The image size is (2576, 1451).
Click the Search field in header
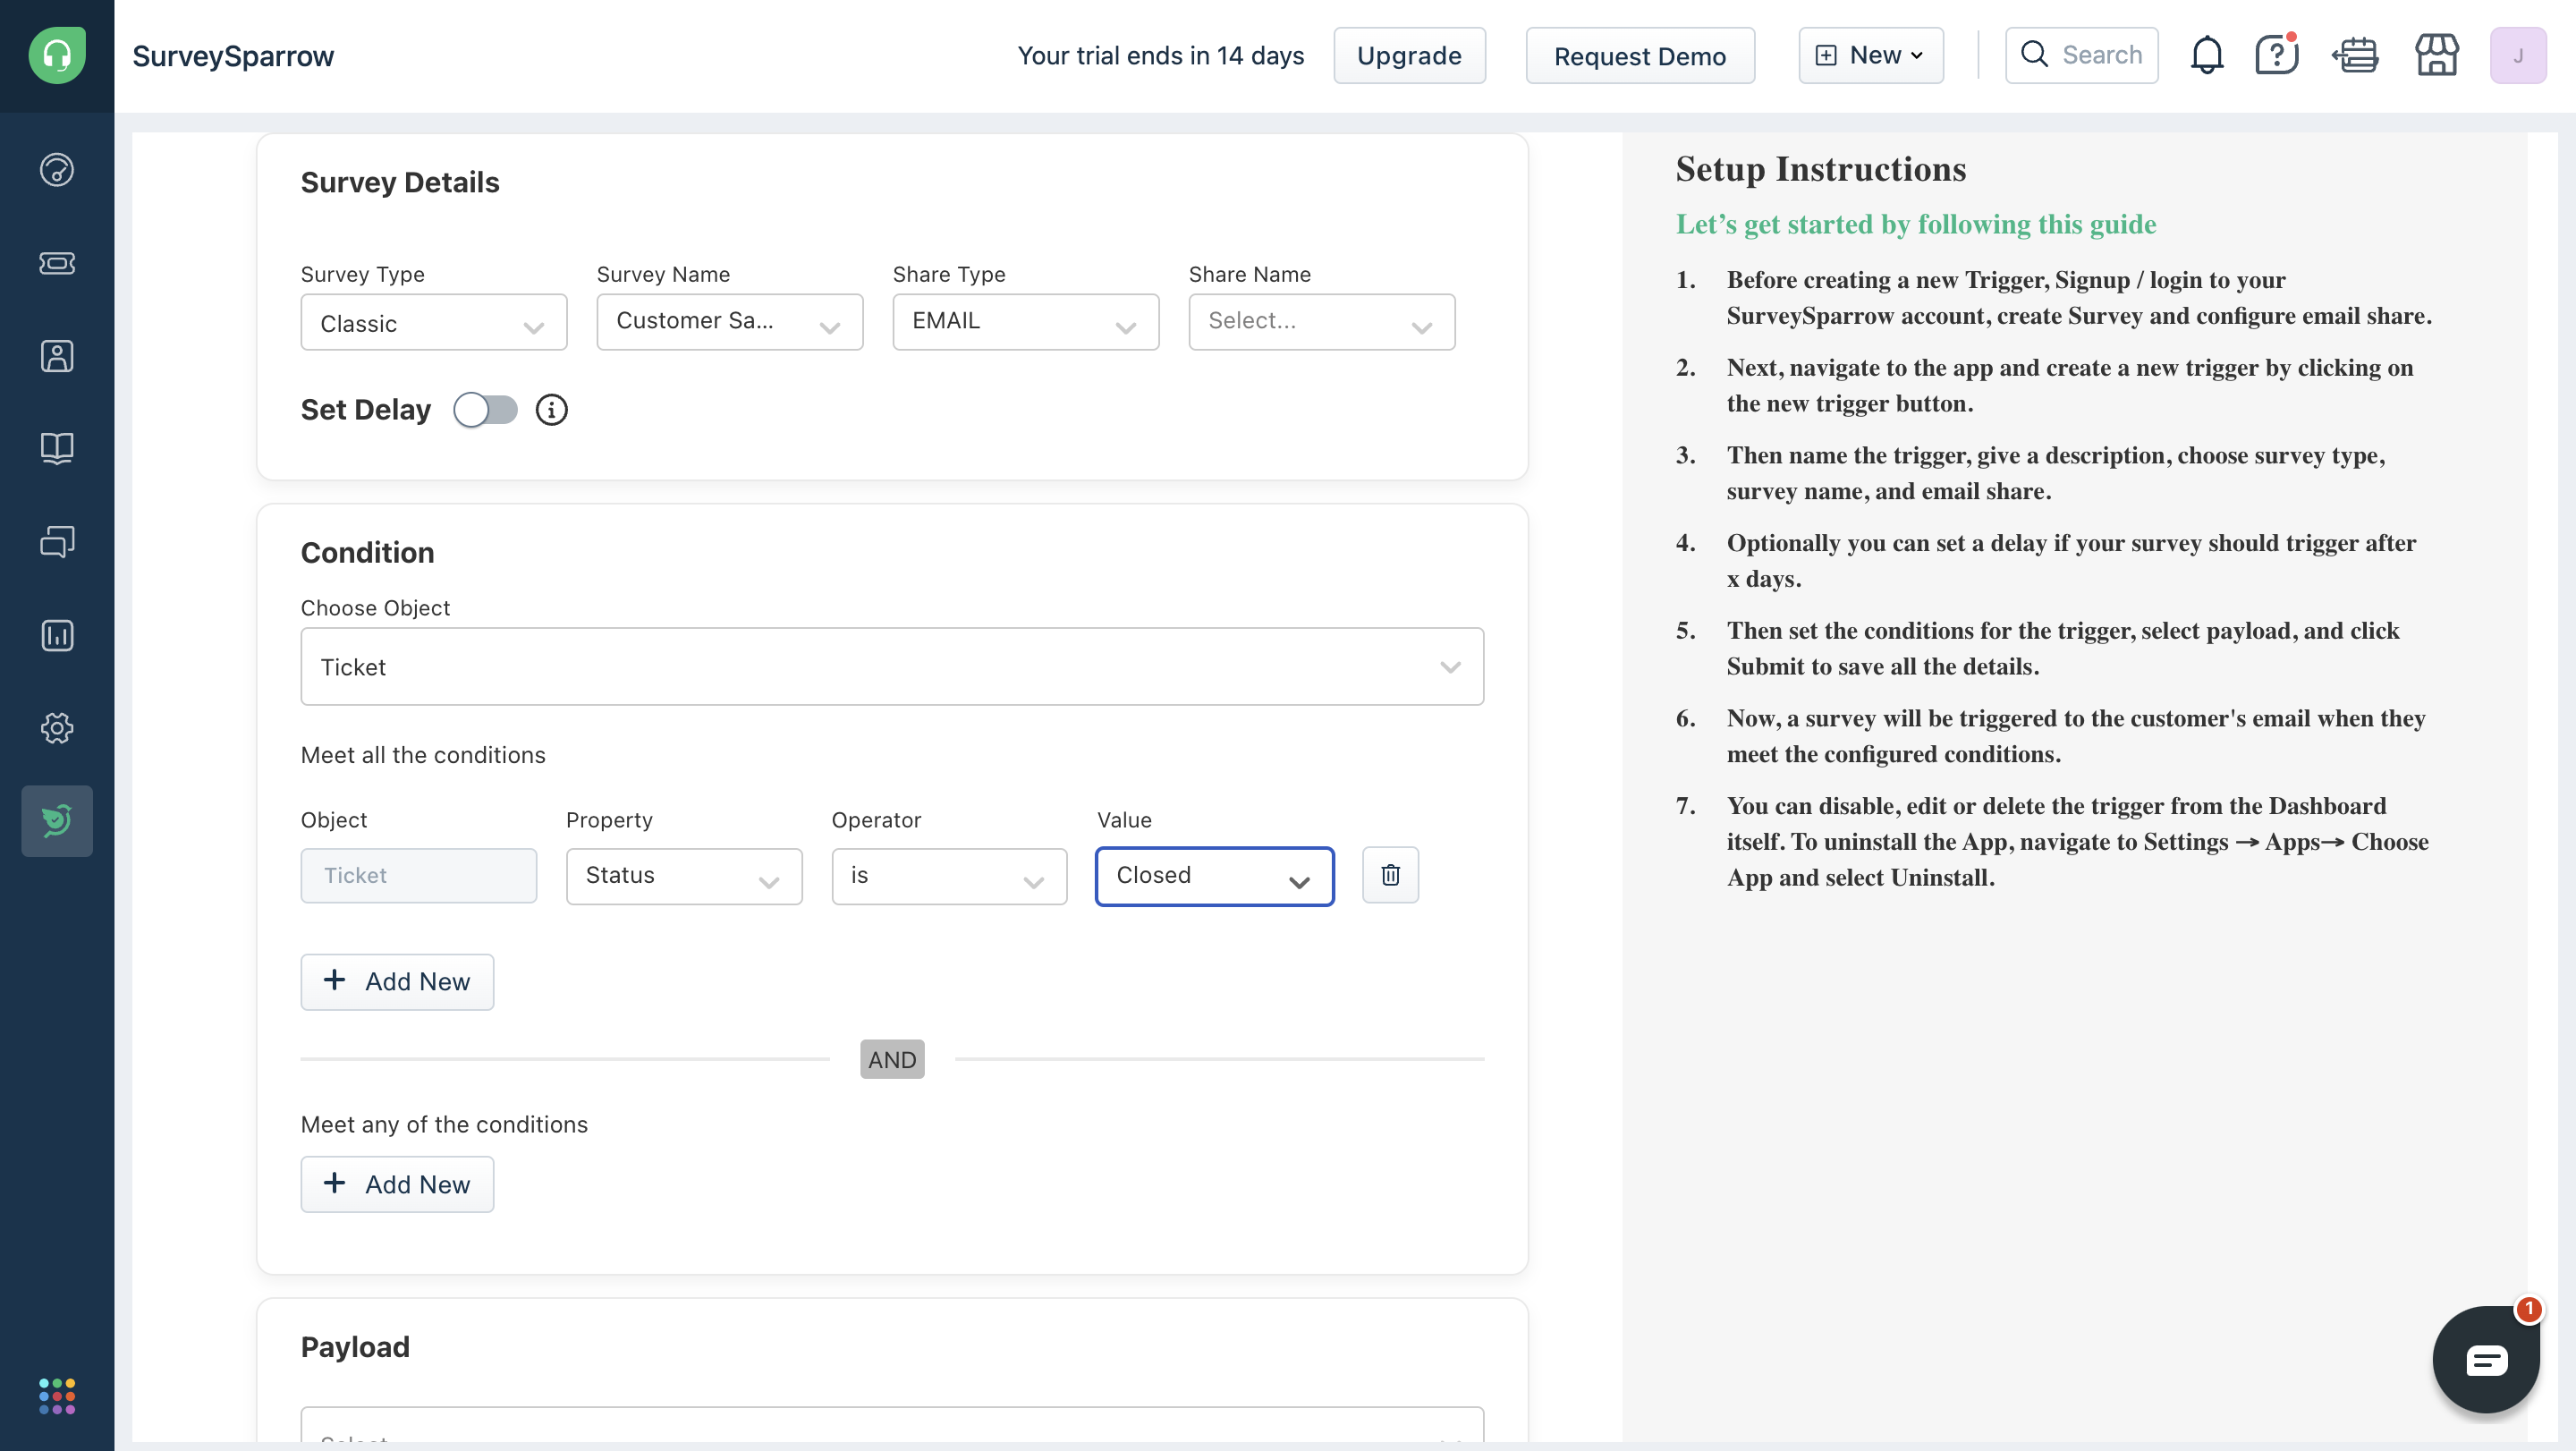tap(2081, 56)
